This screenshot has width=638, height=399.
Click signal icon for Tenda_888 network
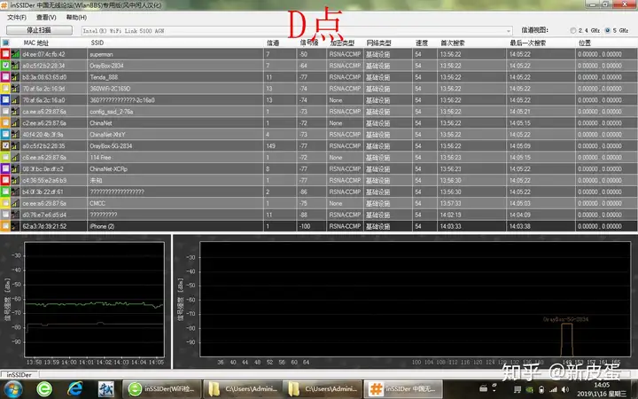point(15,76)
